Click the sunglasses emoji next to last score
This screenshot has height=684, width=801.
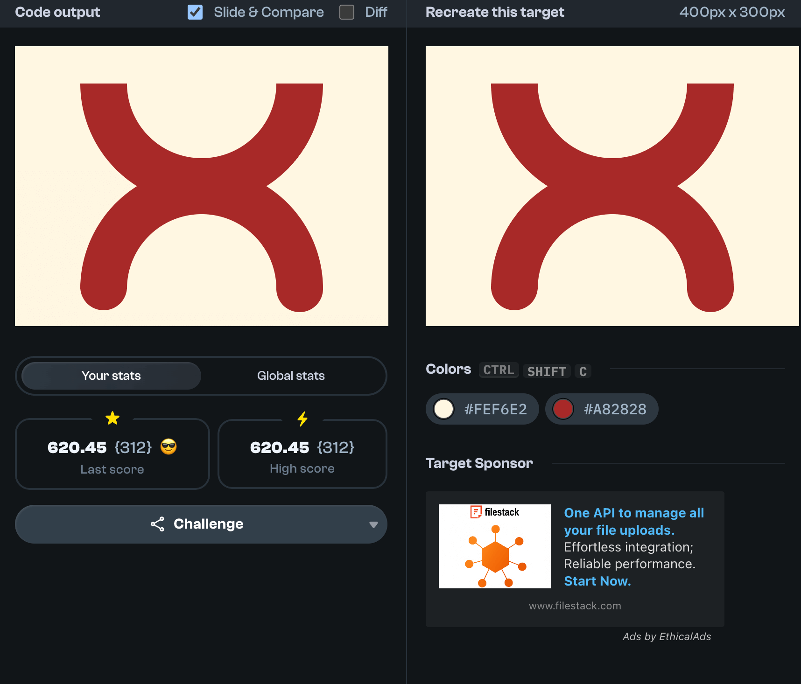tap(169, 447)
